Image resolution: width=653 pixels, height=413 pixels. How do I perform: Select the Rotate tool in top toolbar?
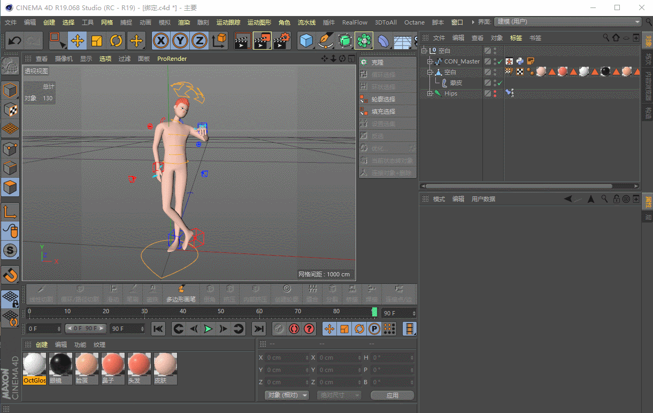[x=116, y=41]
